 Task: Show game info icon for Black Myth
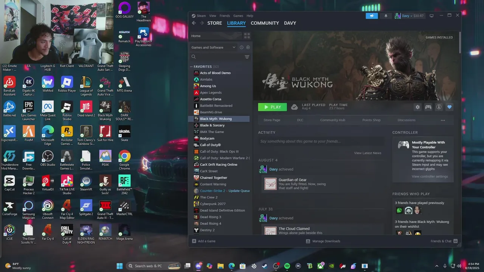[439, 107]
